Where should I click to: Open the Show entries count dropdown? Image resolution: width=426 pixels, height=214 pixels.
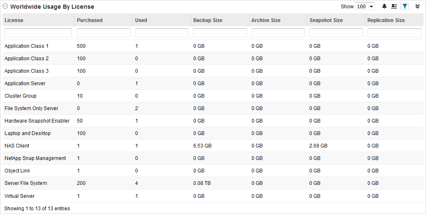click(365, 7)
